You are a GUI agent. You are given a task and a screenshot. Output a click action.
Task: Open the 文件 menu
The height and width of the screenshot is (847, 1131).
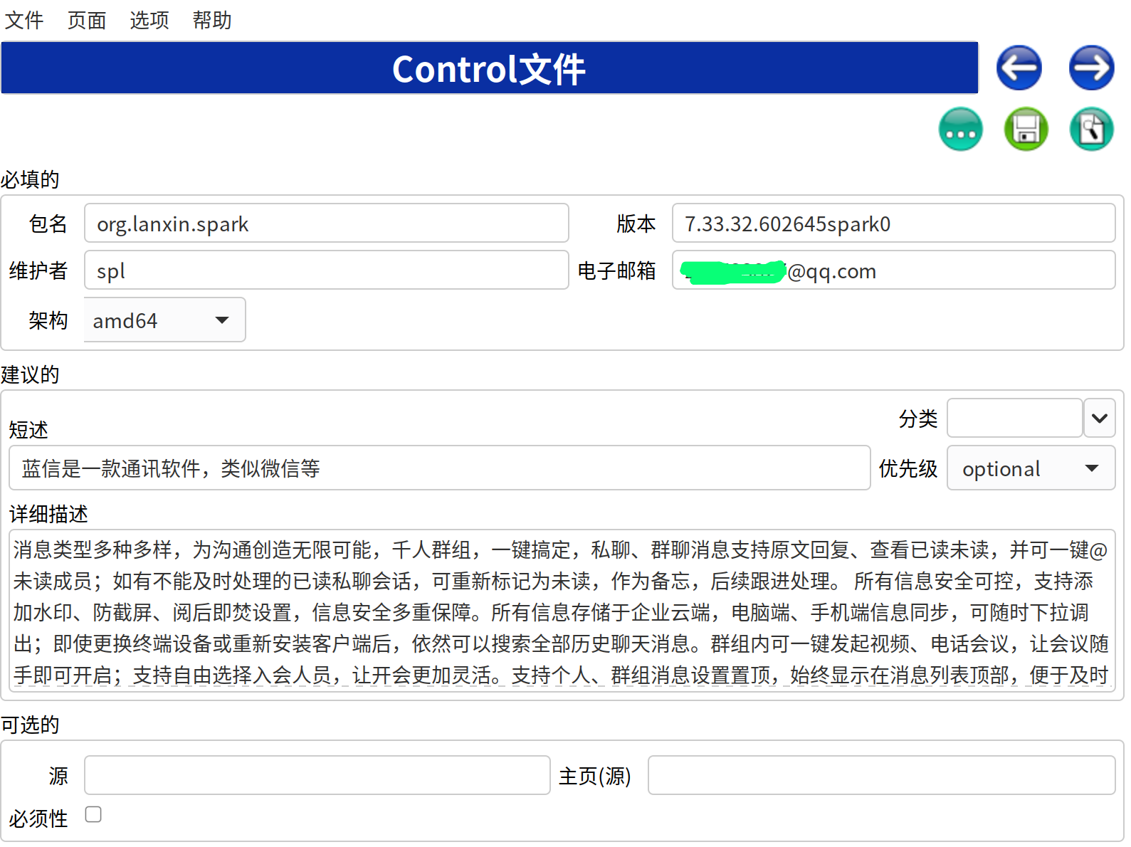(x=24, y=20)
